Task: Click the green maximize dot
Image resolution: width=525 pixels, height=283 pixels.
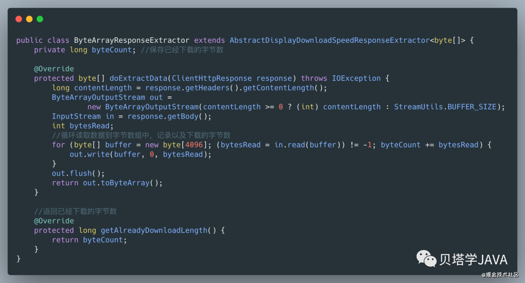Action: click(x=40, y=19)
